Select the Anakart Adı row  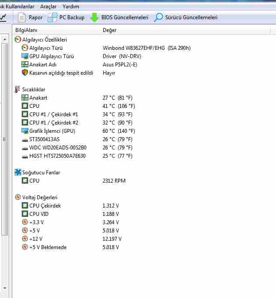44,65
